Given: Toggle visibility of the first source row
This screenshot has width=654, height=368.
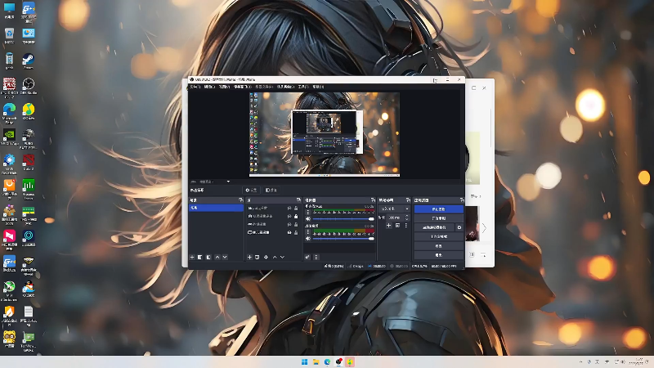Looking at the screenshot, I should pyautogui.click(x=289, y=209).
